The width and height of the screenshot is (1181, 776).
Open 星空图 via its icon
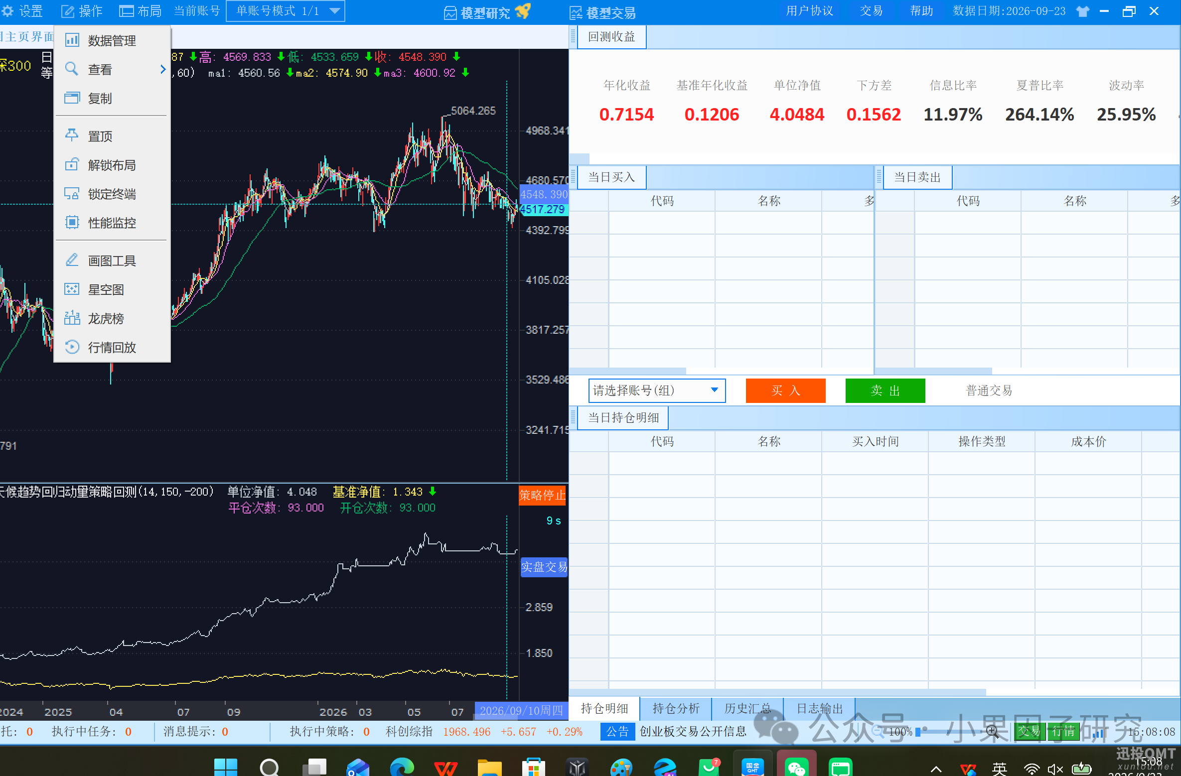72,289
